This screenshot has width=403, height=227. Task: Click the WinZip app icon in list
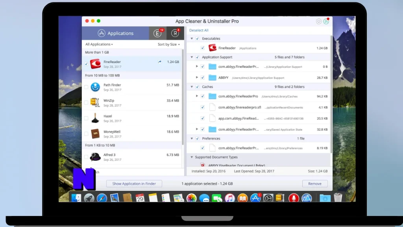(x=95, y=102)
